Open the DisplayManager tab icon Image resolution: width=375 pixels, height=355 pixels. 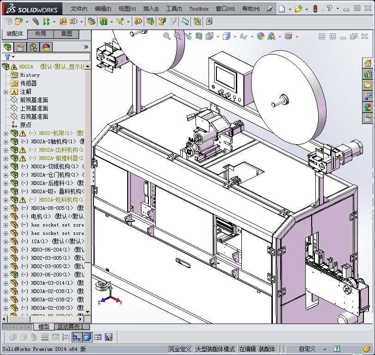pos(46,47)
